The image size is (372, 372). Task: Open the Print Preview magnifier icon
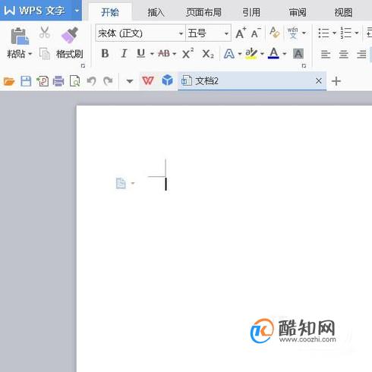pos(75,81)
